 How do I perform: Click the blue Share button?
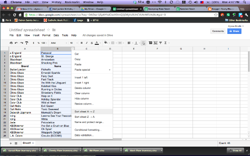(x=234, y=31)
